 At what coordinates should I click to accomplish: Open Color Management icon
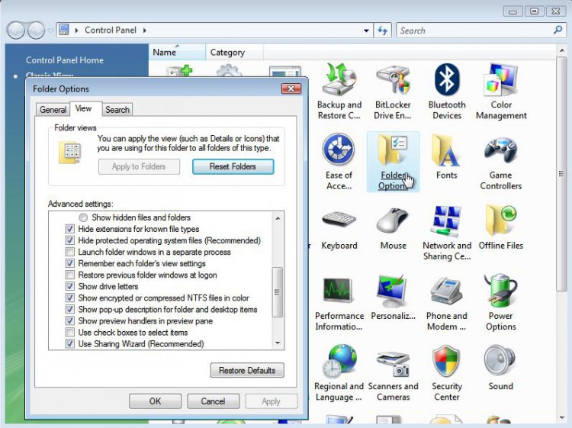click(x=501, y=92)
